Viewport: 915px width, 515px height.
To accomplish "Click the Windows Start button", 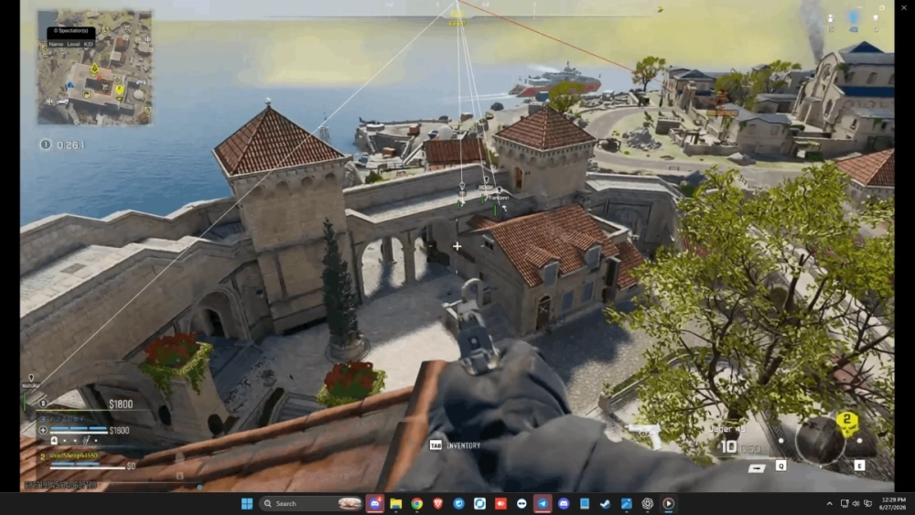I will pyautogui.click(x=247, y=503).
